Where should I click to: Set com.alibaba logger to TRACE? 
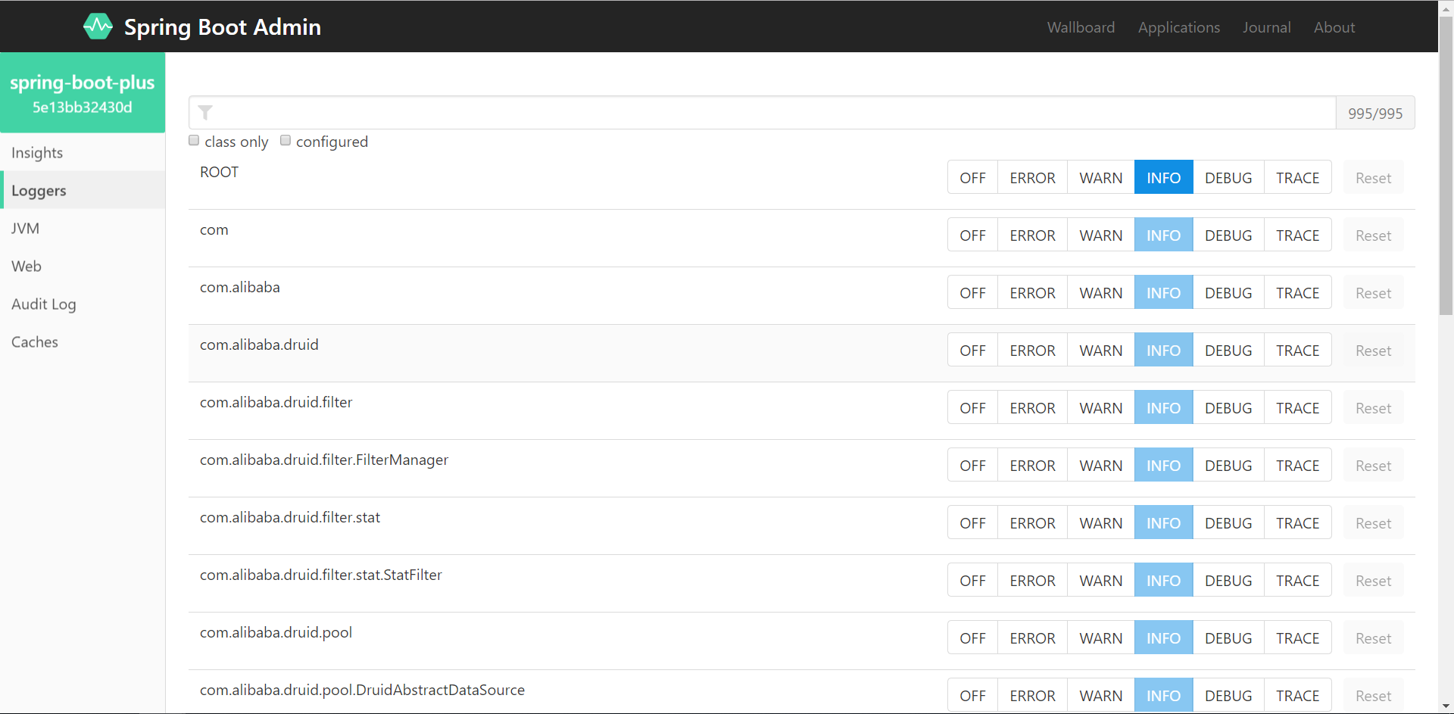[1297, 293]
